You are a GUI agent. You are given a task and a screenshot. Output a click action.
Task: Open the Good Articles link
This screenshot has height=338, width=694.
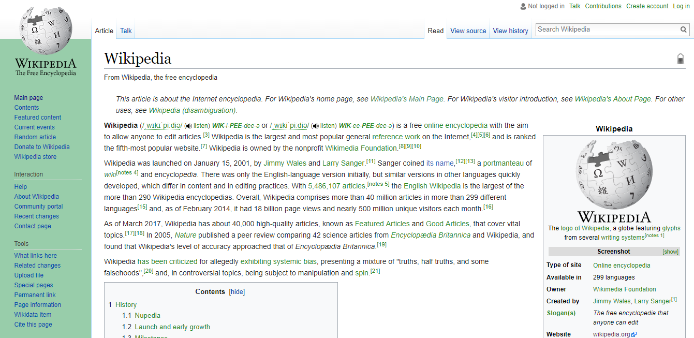click(448, 224)
